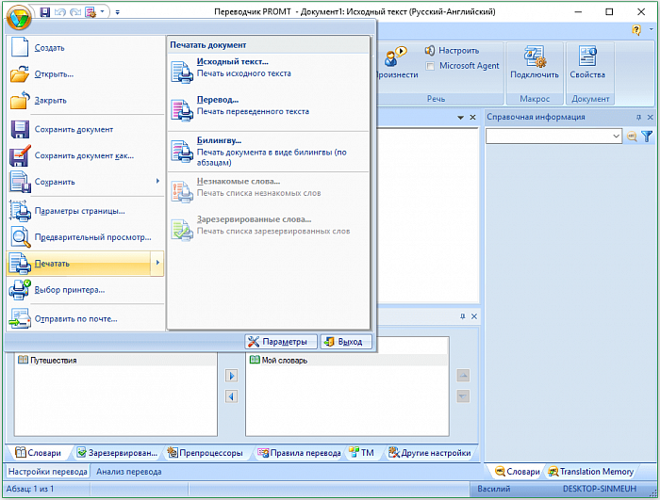660x500 pixels.
Task: Open Параметры страницы... page setup
Action: coord(86,211)
